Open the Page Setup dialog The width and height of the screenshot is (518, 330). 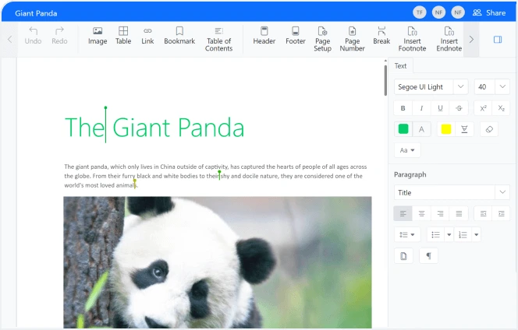322,39
